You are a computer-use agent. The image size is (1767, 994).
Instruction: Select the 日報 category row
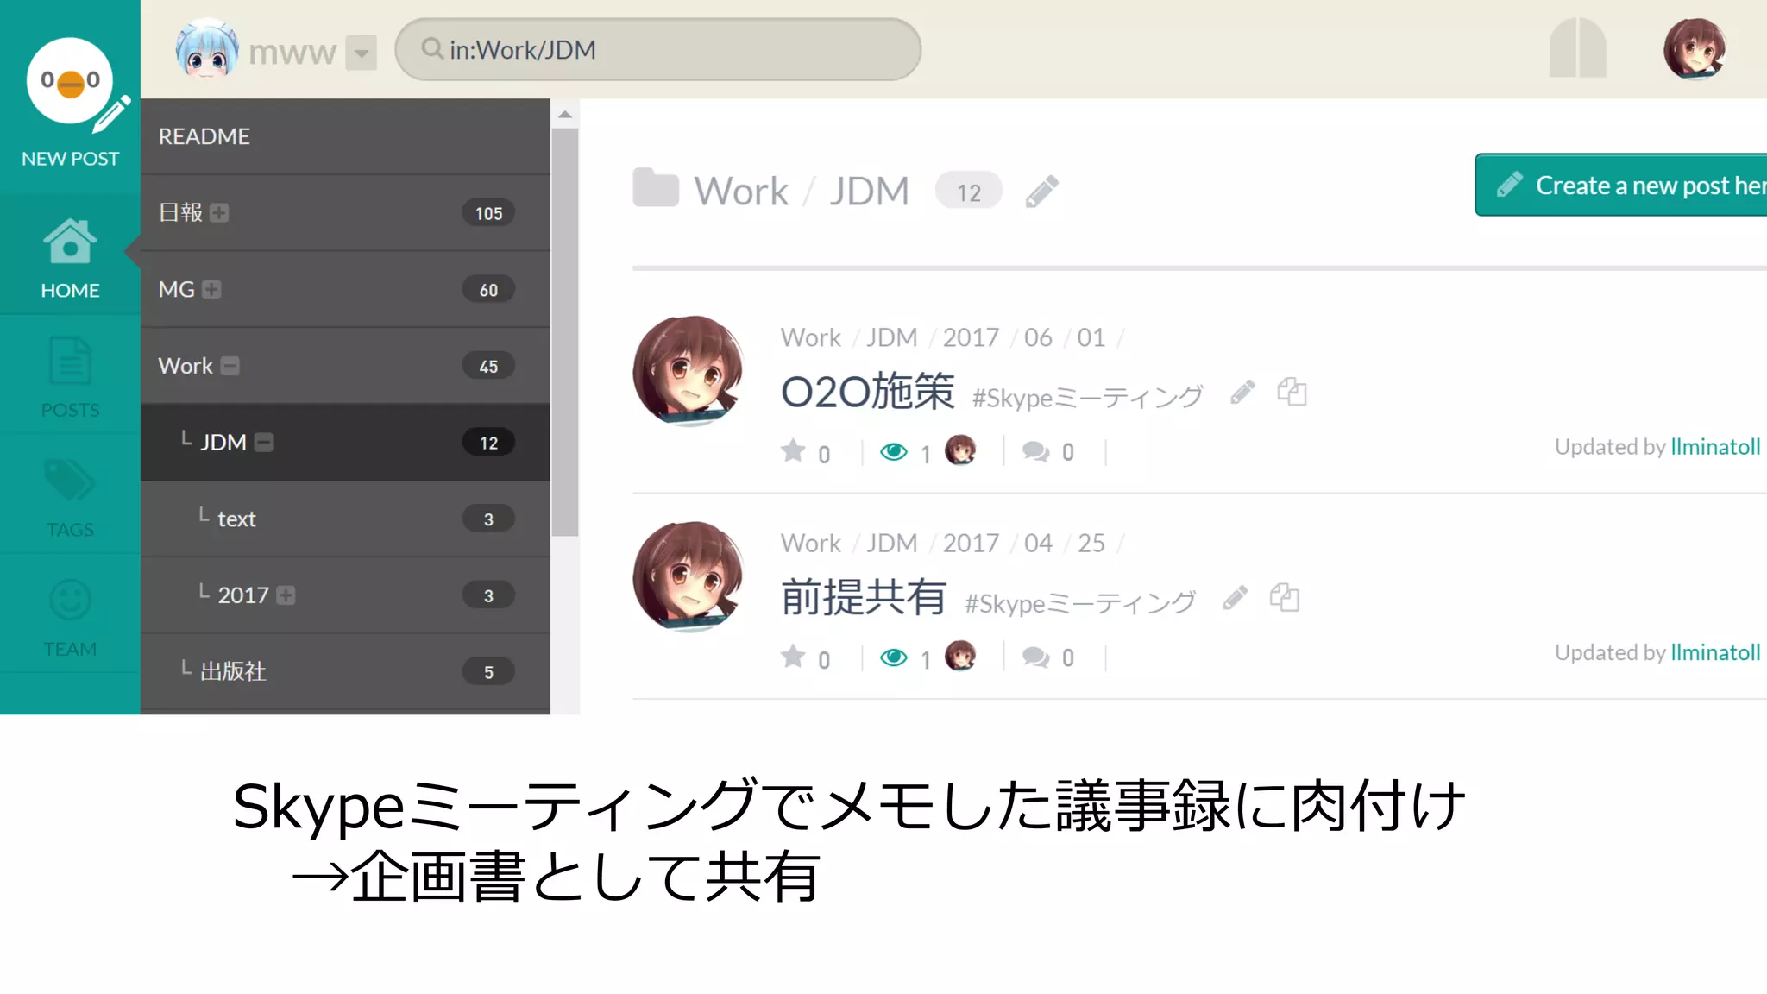pyautogui.click(x=345, y=213)
